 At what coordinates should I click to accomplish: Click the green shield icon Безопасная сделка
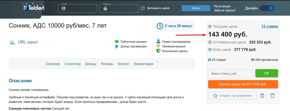tap(158, 51)
